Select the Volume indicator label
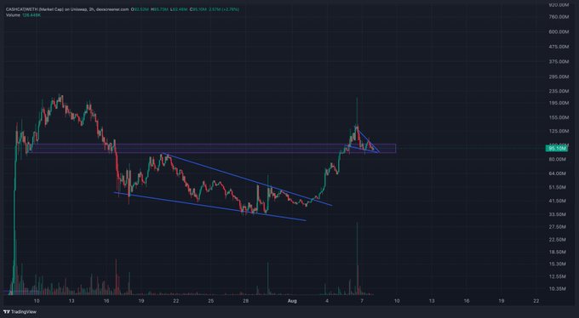 pyautogui.click(x=13, y=14)
